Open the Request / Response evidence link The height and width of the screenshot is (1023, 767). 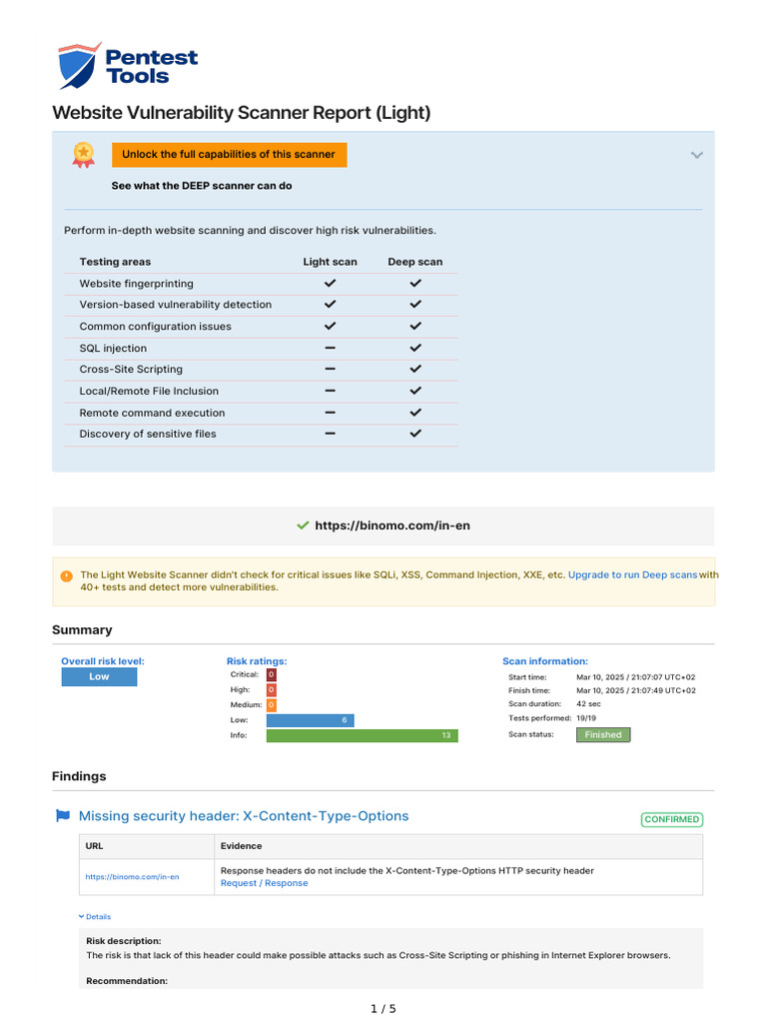tap(264, 883)
